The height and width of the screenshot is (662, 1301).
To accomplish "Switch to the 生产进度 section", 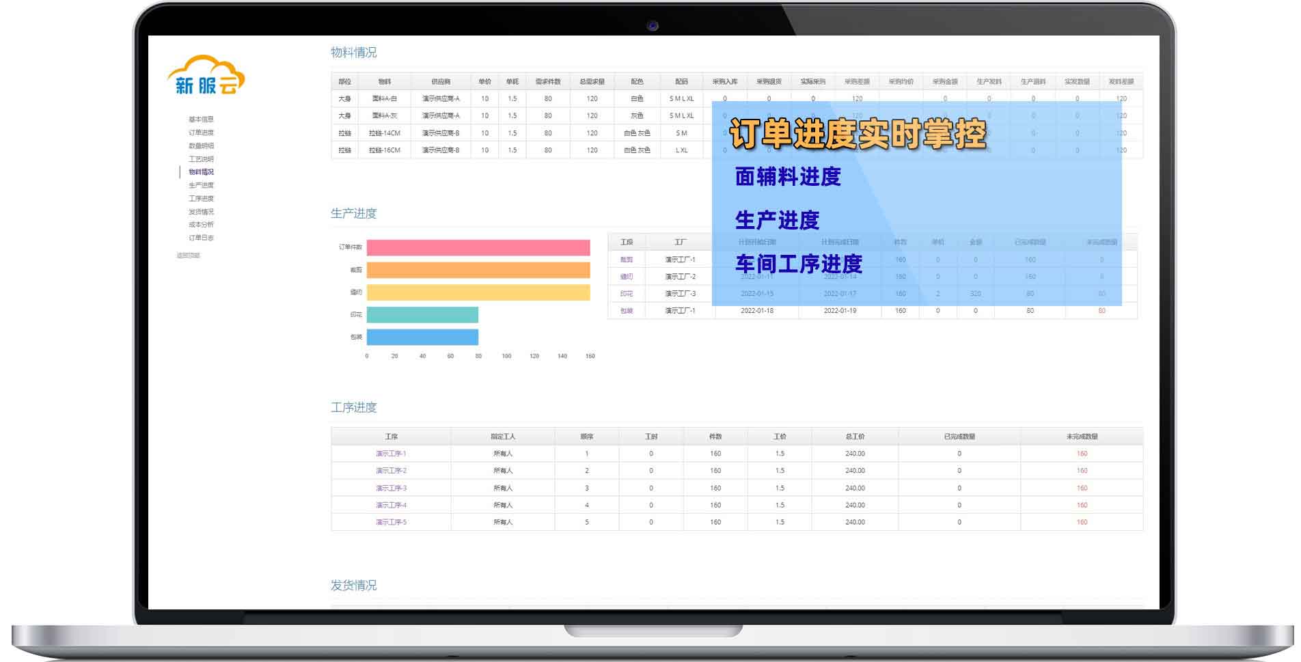I will click(x=200, y=186).
